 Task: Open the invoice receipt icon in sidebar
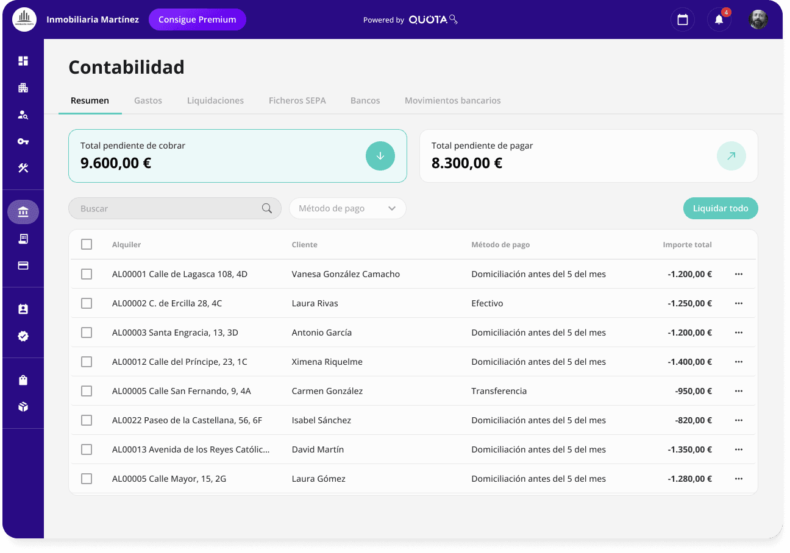click(23, 239)
